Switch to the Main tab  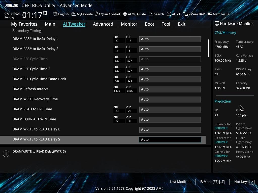(x=50, y=24)
